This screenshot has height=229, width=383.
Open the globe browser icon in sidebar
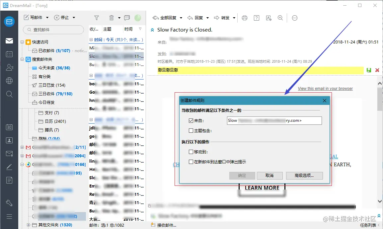point(9,81)
